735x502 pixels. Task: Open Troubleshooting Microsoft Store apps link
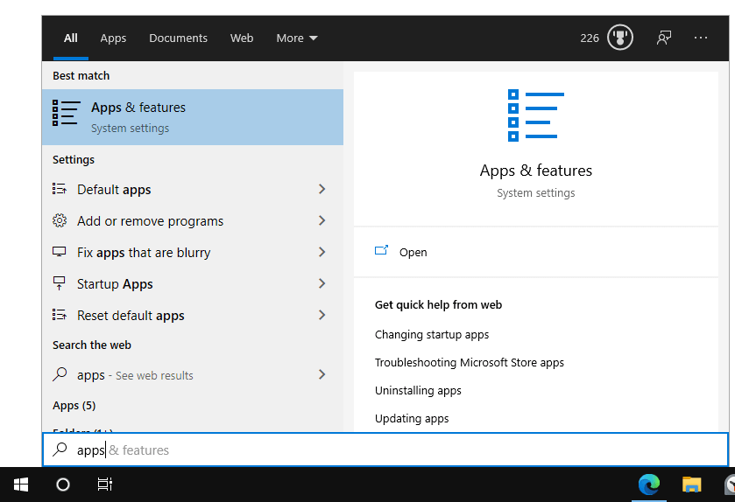(470, 363)
